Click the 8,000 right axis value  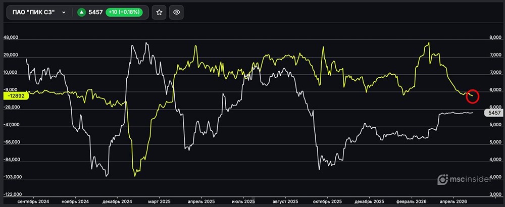pyautogui.click(x=495, y=38)
